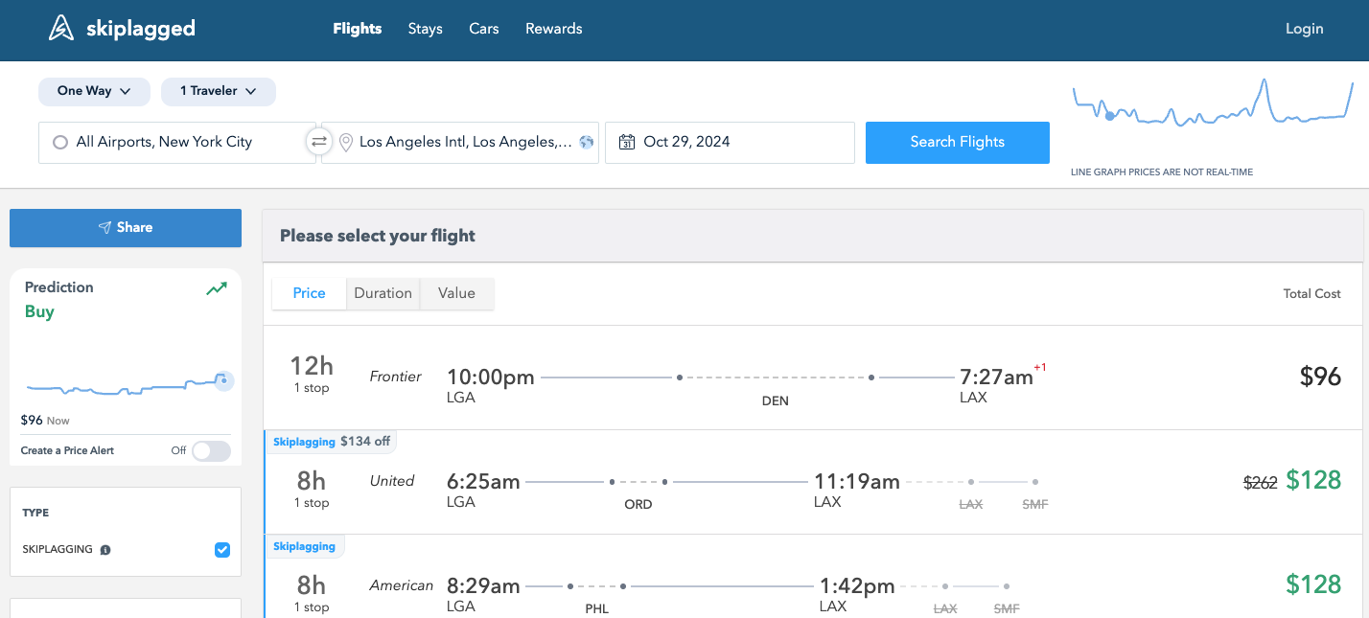Click the location pin icon in destination
The width and height of the screenshot is (1369, 618).
coord(346,142)
